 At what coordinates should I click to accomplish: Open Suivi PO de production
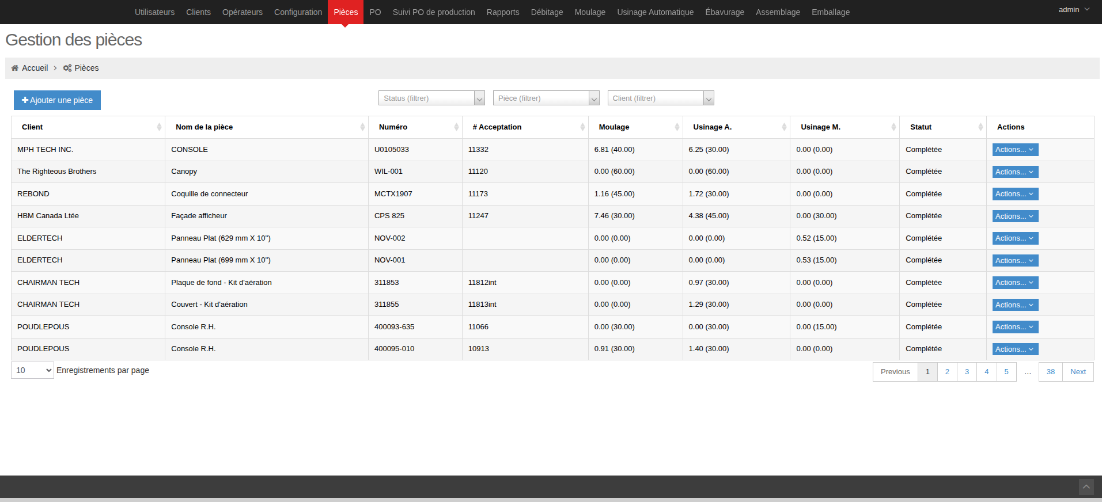click(x=434, y=12)
